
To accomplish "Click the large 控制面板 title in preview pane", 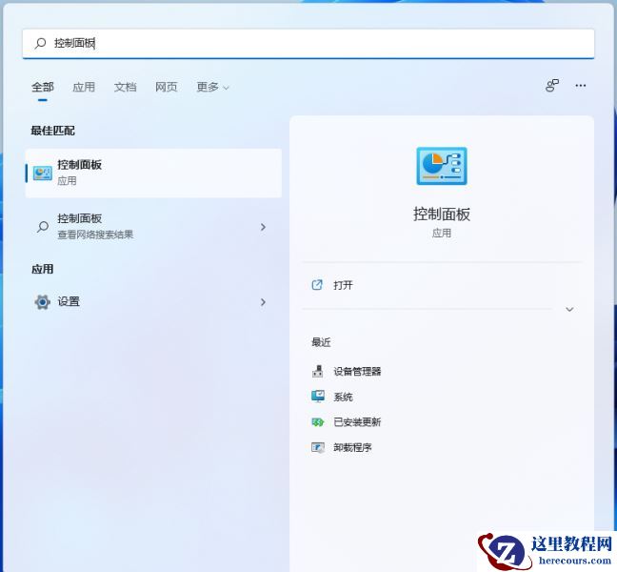I will pyautogui.click(x=442, y=214).
